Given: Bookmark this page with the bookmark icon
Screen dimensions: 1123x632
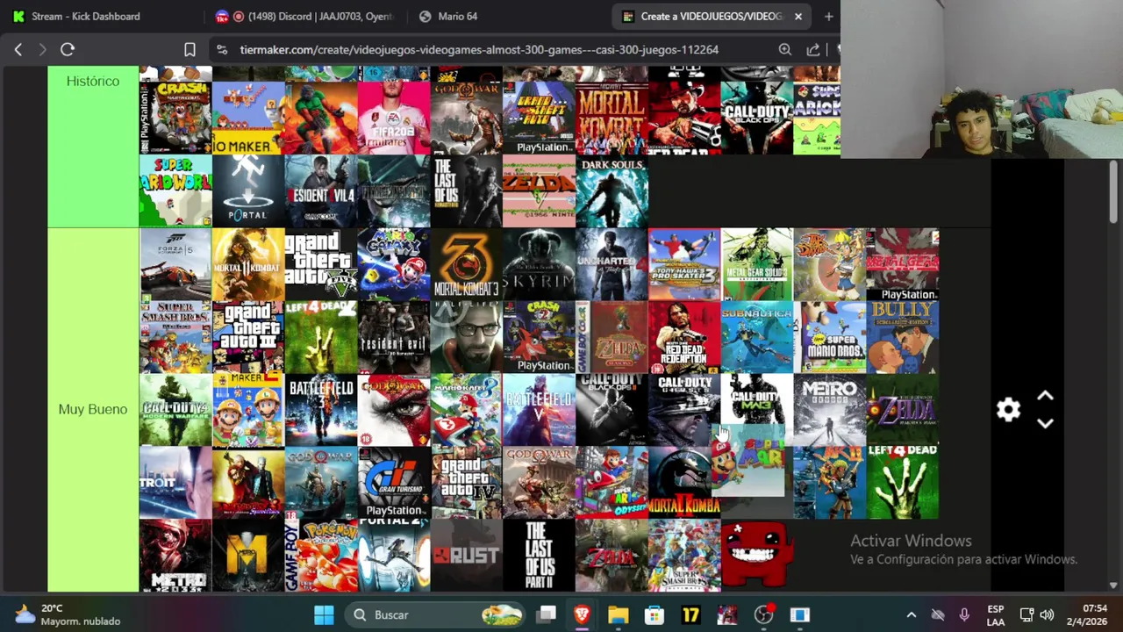Looking at the screenshot, I should point(190,50).
